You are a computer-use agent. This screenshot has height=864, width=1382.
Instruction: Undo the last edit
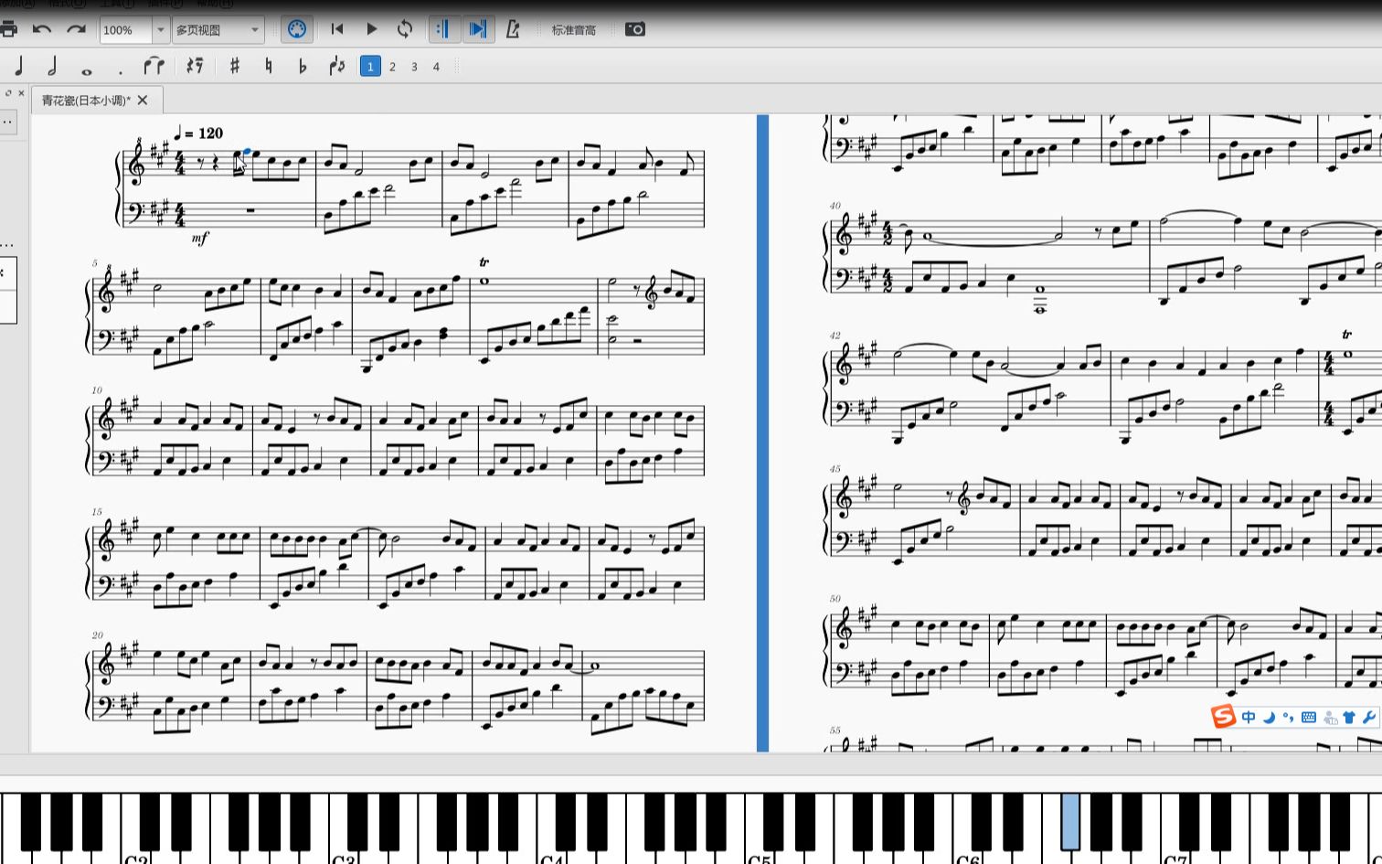pyautogui.click(x=42, y=29)
